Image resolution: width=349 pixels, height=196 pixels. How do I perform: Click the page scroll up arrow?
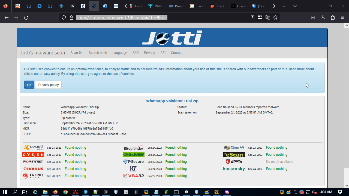coord(347,25)
